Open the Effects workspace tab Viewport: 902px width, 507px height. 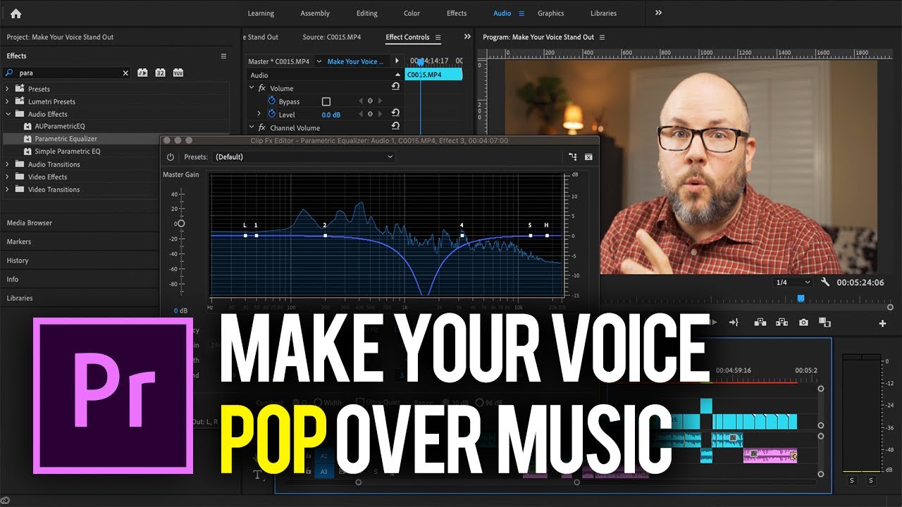[x=457, y=13]
